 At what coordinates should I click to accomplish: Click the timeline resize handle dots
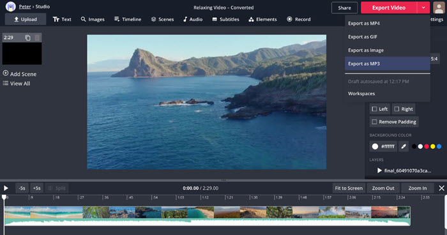[223, 180]
